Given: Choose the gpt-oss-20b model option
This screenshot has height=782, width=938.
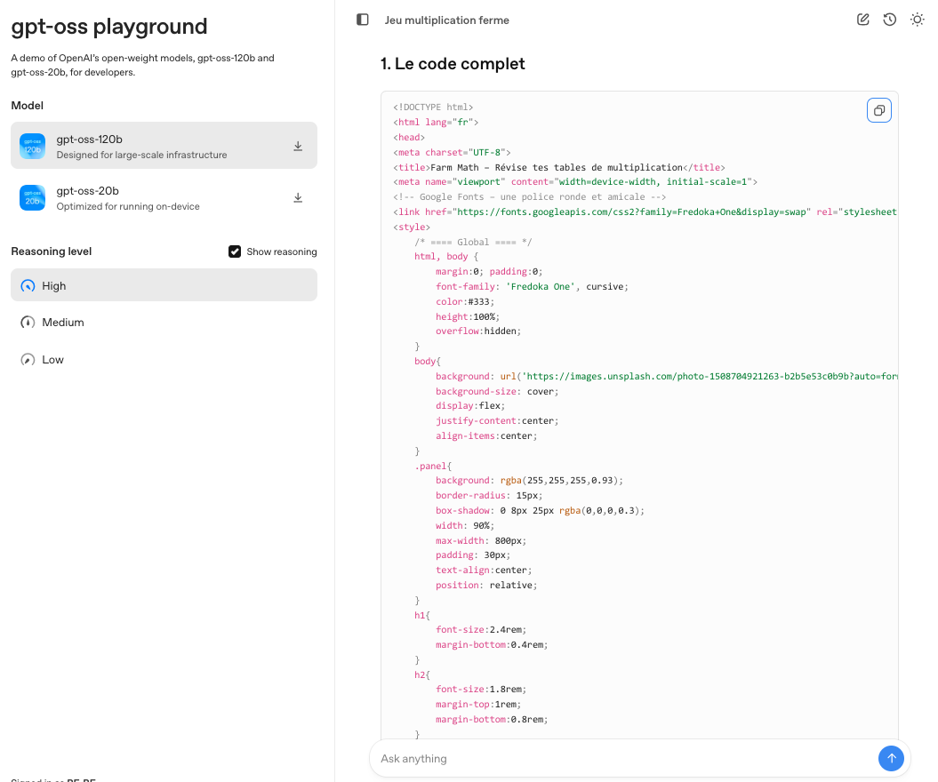Looking at the screenshot, I should 160,197.
